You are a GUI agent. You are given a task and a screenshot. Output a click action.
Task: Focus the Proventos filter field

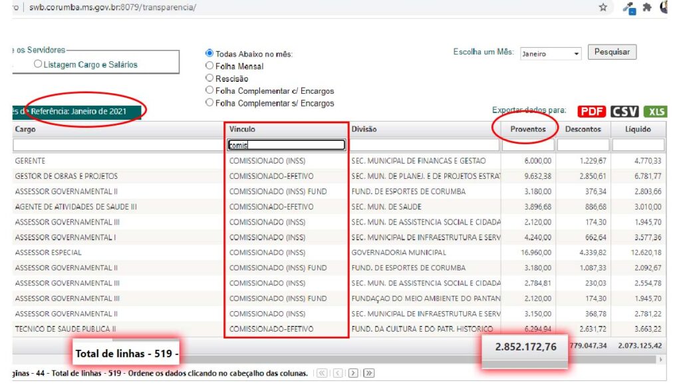point(528,144)
